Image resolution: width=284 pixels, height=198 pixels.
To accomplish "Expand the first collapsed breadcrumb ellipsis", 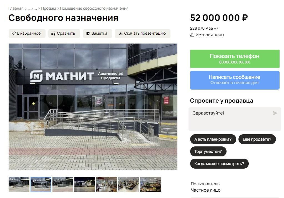I will 29,9.
